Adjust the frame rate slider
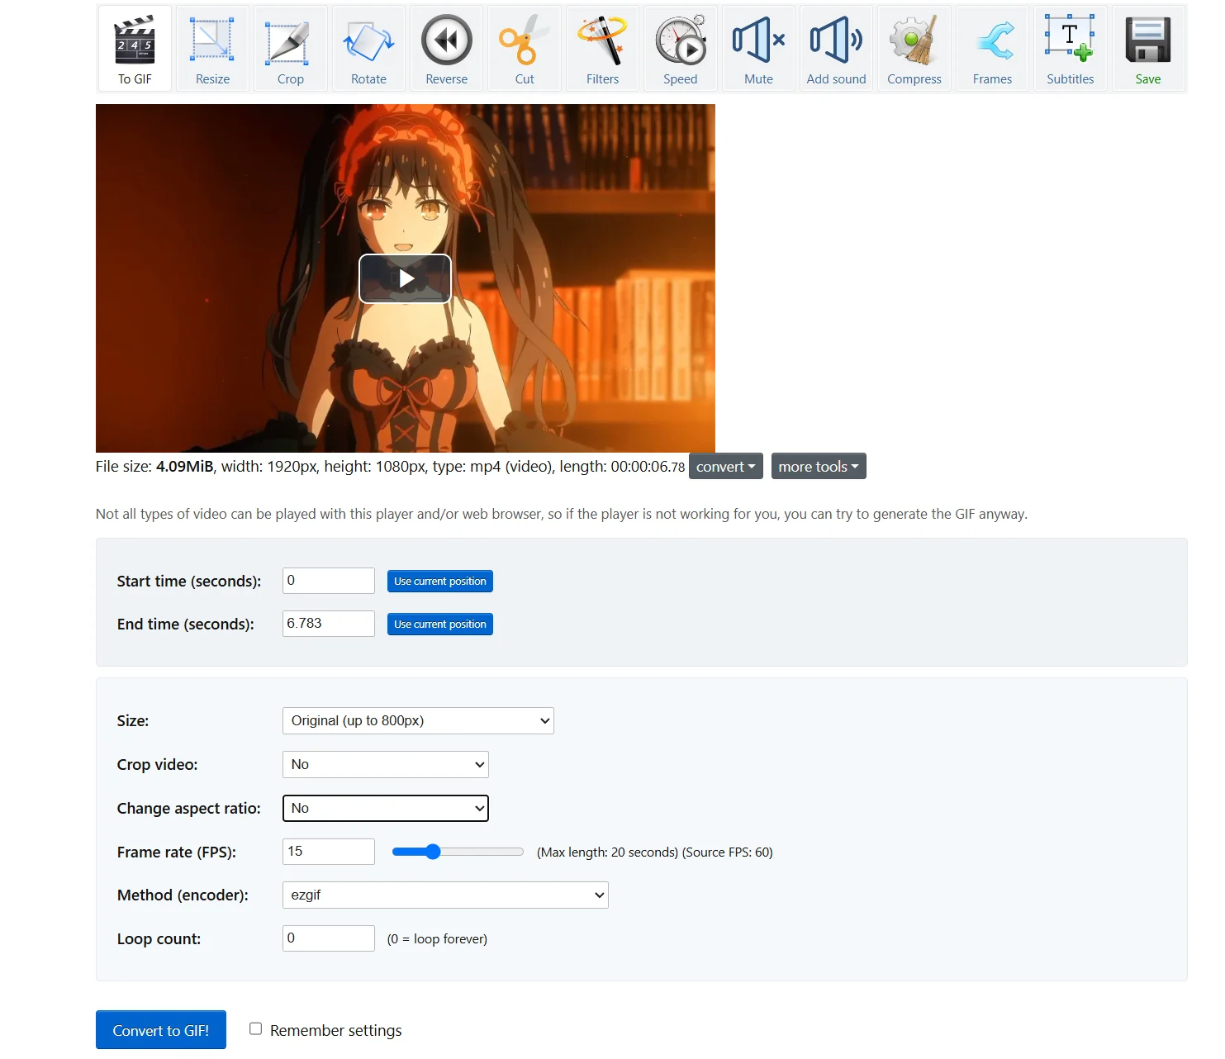Screen dimensions: 1225x1059 tap(458, 852)
